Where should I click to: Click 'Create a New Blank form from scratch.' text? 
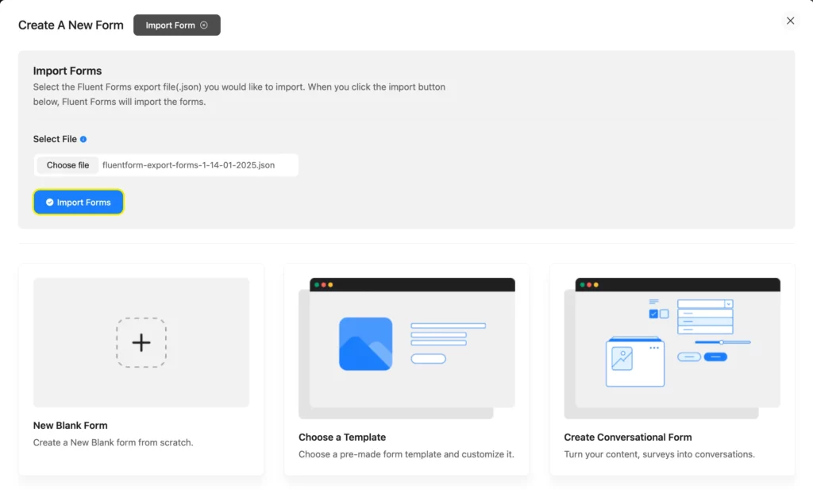coord(113,442)
